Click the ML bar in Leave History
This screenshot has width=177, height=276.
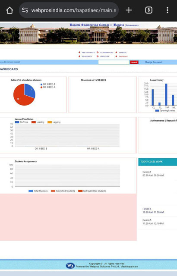pos(173,100)
